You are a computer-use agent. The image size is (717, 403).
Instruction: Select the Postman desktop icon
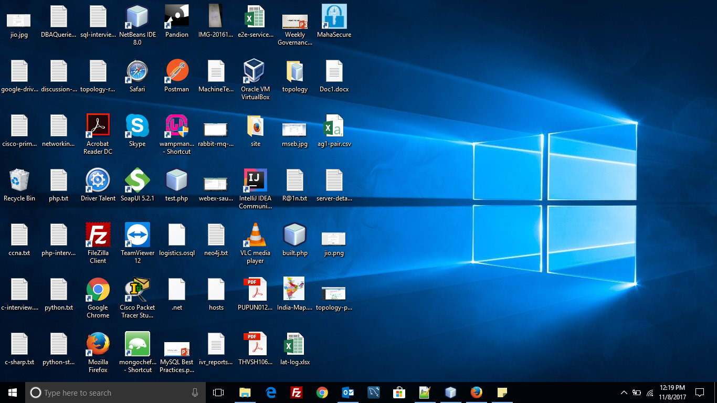pyautogui.click(x=177, y=72)
